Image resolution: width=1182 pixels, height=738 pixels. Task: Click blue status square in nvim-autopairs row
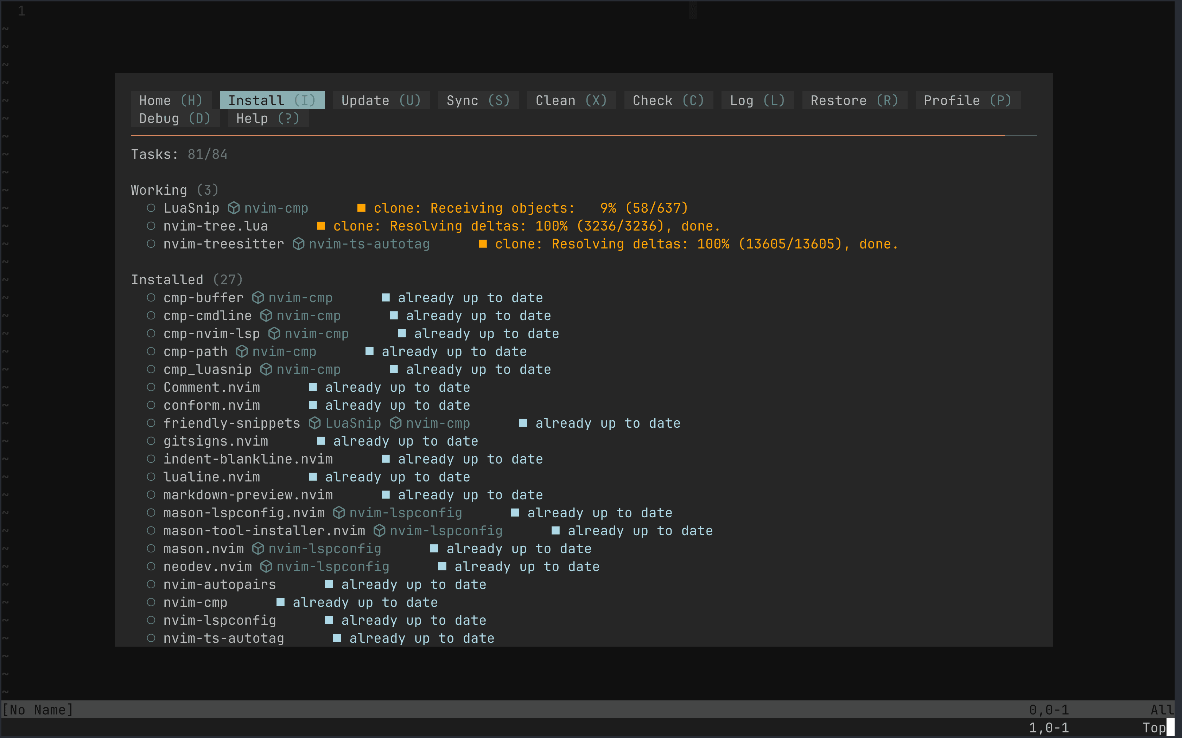(329, 584)
